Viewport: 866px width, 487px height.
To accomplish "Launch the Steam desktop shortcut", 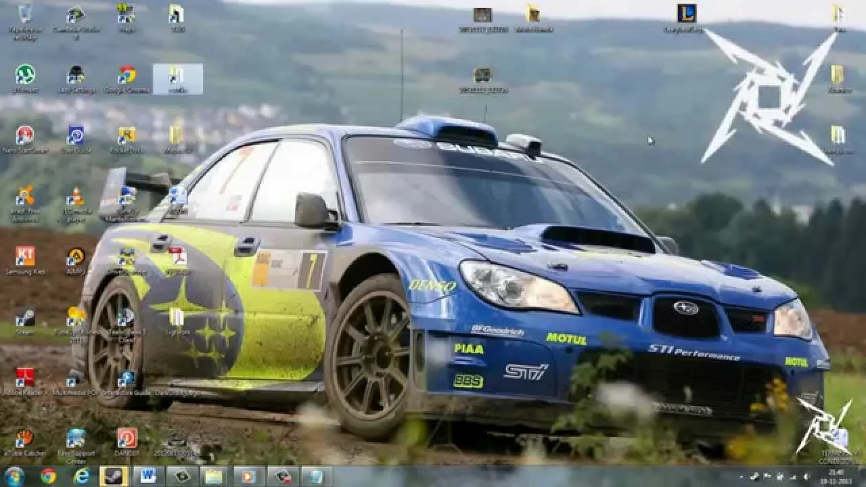I will click(25, 322).
